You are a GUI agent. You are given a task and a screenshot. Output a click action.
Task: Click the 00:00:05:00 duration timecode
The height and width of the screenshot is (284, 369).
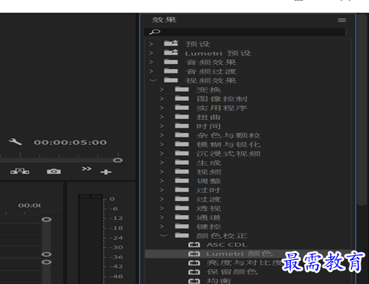pyautogui.click(x=70, y=142)
